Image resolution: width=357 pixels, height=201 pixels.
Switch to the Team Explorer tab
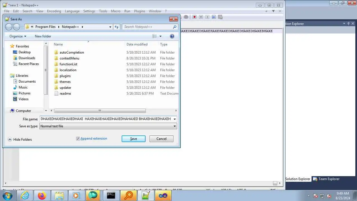pos(326,179)
